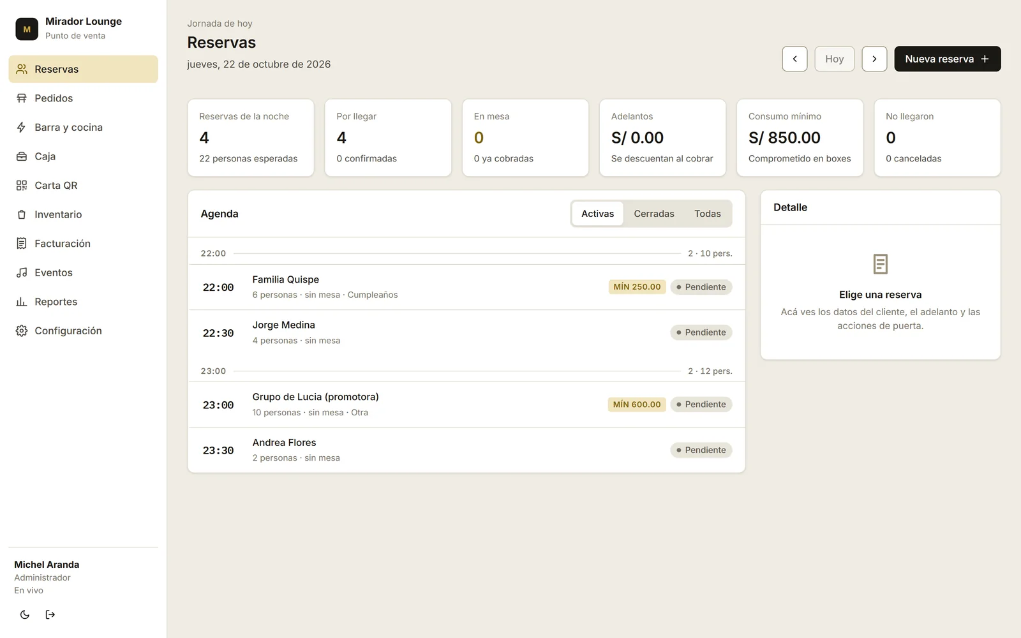Toggle dark mode with the moon icon
1021x638 pixels.
pos(25,614)
